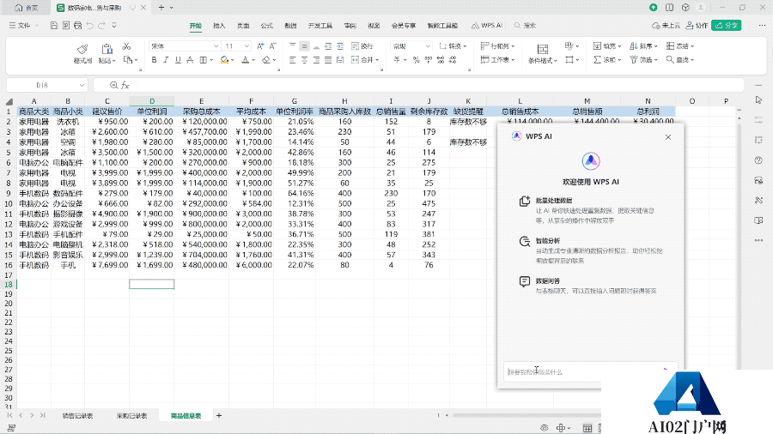Image resolution: width=773 pixels, height=434 pixels.
Task: Click the fx insert function icon
Action: pos(125,85)
